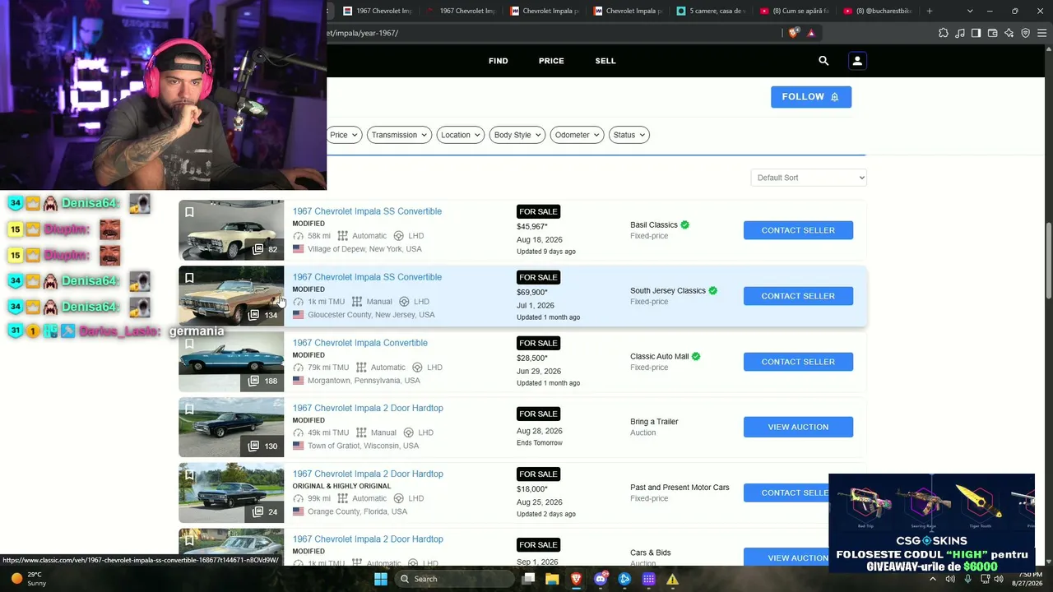View the Bring a Trailer auction

coord(798,427)
